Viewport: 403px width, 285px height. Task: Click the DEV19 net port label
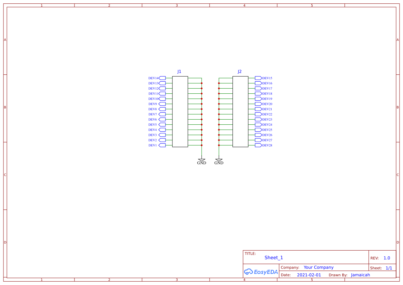(267, 99)
